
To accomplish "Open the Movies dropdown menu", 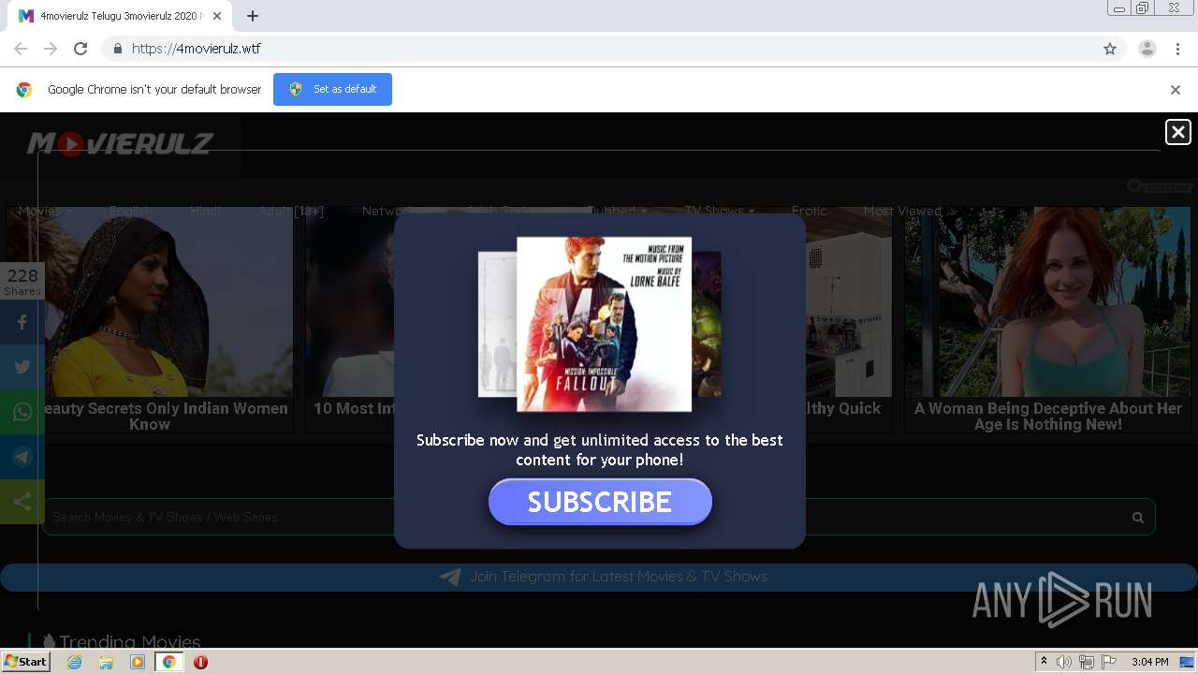I will click(45, 211).
